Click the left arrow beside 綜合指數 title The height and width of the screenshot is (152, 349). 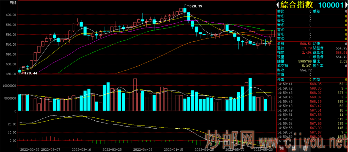point(278,5)
